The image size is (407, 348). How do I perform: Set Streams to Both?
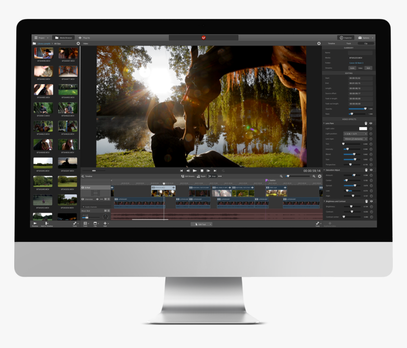368,68
